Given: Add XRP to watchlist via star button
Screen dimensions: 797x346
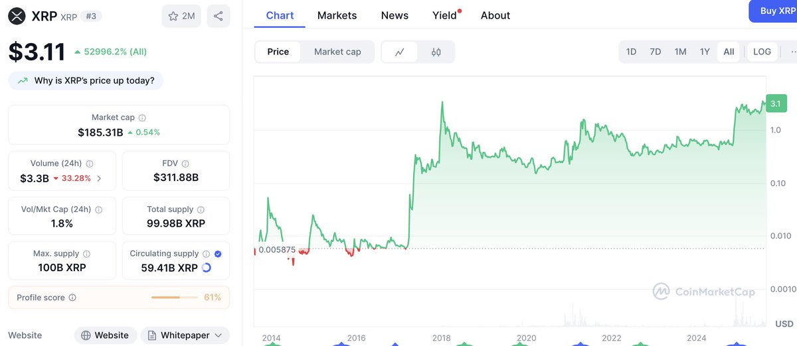Looking at the screenshot, I should 181,16.
